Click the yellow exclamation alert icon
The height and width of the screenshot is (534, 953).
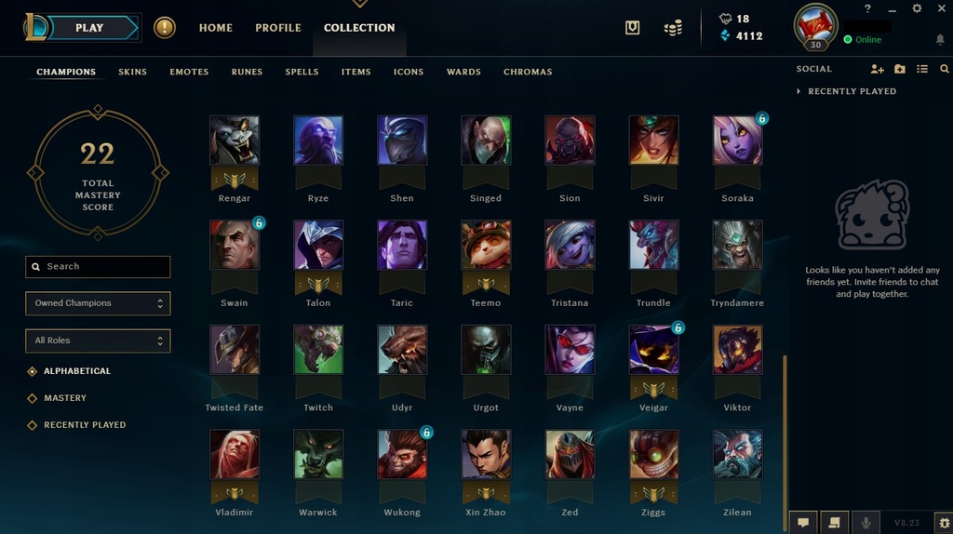pos(164,27)
